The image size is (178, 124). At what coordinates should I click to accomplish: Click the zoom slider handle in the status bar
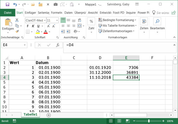(x=149, y=121)
